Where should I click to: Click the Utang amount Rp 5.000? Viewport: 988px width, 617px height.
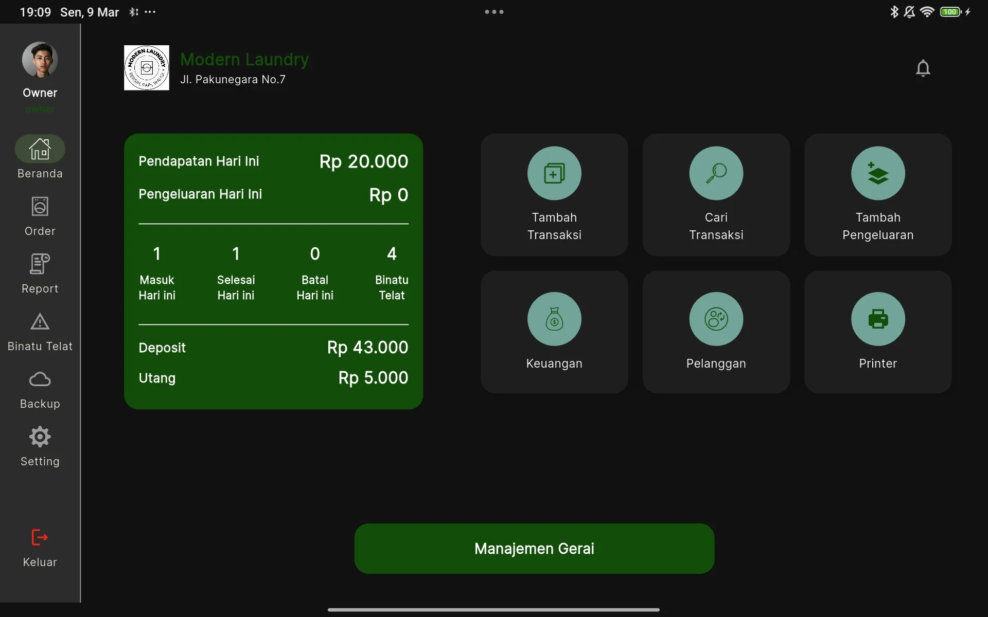tap(374, 378)
